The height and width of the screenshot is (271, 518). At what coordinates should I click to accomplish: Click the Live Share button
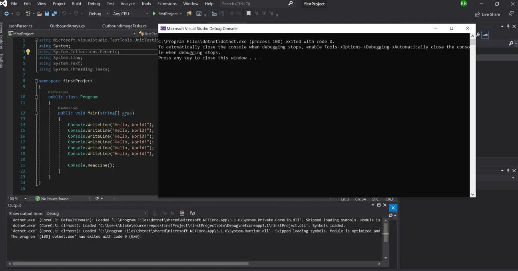pyautogui.click(x=488, y=14)
